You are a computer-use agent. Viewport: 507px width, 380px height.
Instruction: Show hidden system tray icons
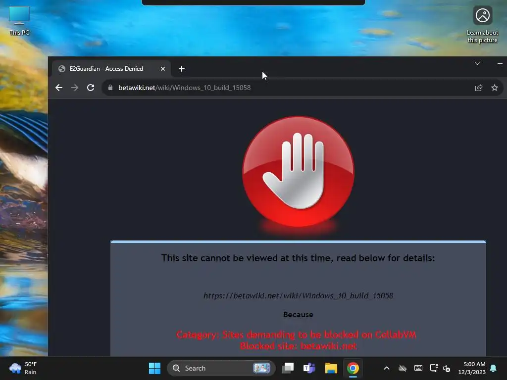click(386, 368)
